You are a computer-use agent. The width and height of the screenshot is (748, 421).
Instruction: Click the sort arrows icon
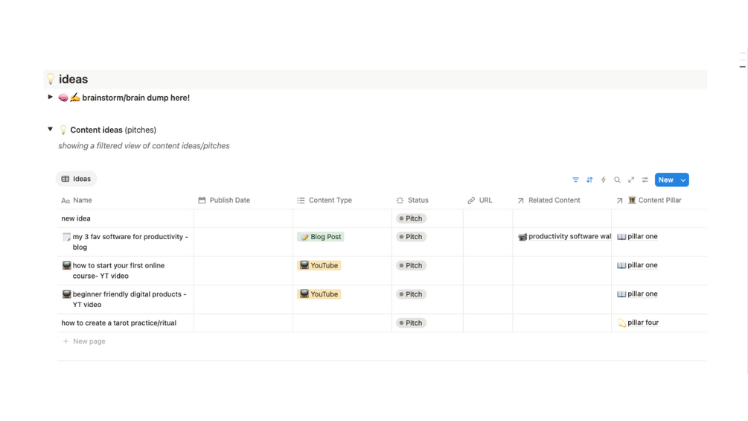coord(589,180)
